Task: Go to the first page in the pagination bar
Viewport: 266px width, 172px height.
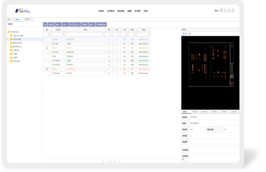Action: coord(103,161)
